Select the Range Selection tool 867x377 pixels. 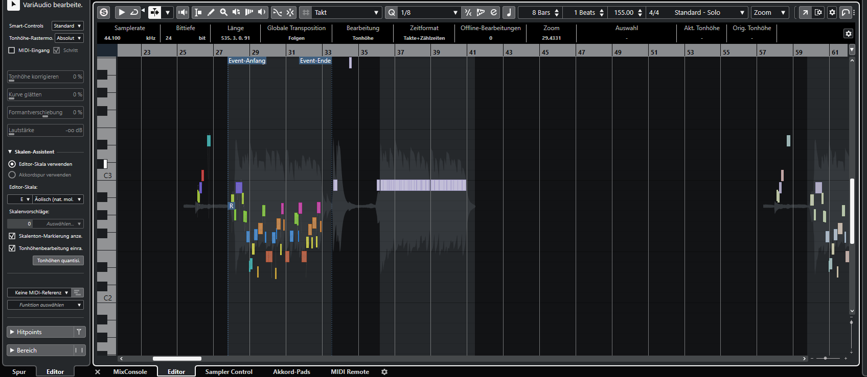(198, 12)
